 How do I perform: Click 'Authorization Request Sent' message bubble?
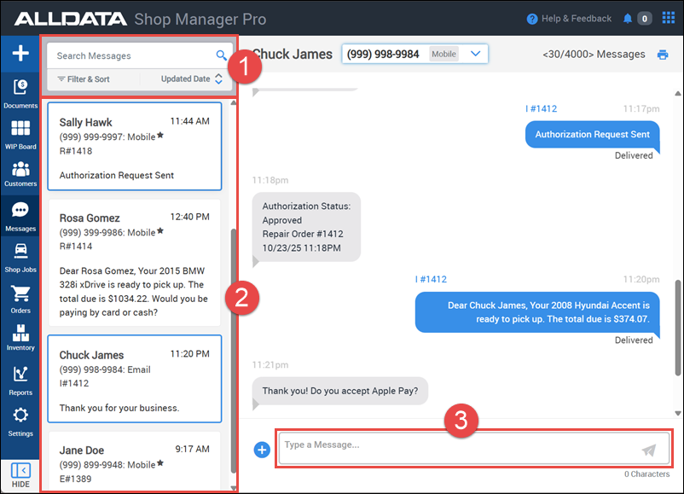(x=593, y=135)
